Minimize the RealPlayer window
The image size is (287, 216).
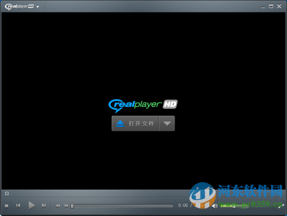click(x=263, y=7)
